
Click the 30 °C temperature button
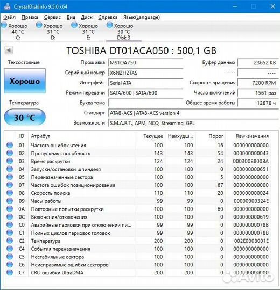(x=25, y=117)
